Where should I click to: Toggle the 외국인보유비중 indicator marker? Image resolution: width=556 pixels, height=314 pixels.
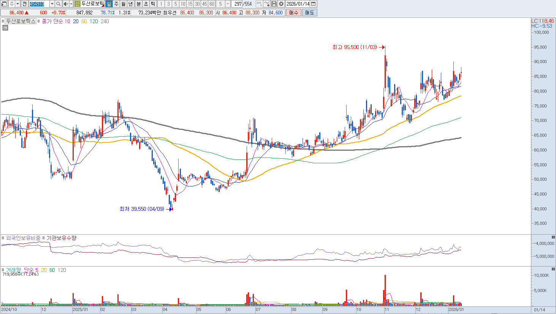3,238
